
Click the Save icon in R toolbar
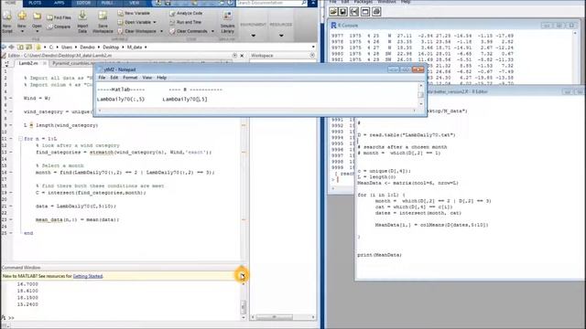pos(343,12)
